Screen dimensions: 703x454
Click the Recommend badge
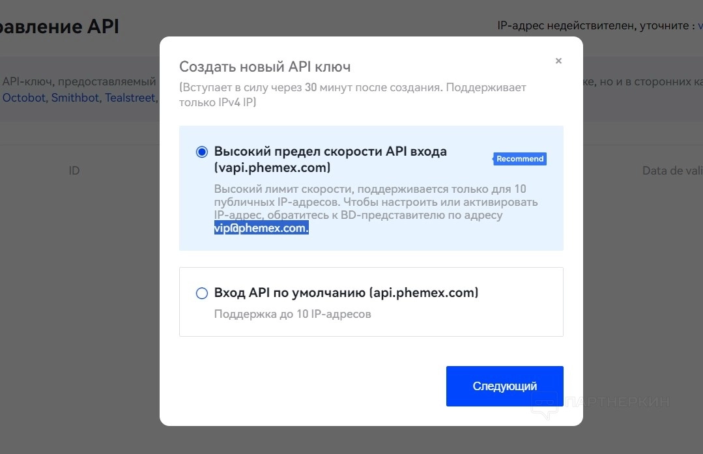coord(520,159)
